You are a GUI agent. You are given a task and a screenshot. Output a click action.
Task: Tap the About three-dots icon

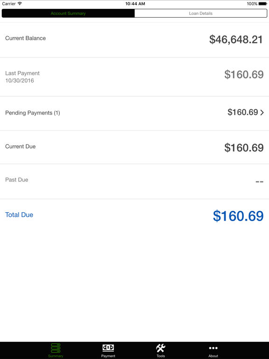pos(213,348)
